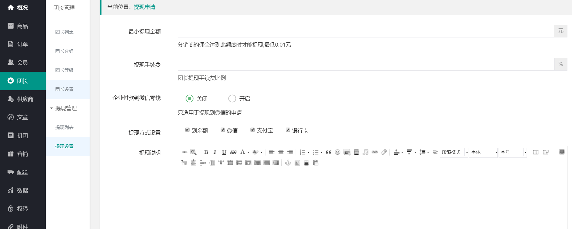Viewport: 572px width, 229px height.
Task: Open the 数据 menu
Action: pos(23,190)
